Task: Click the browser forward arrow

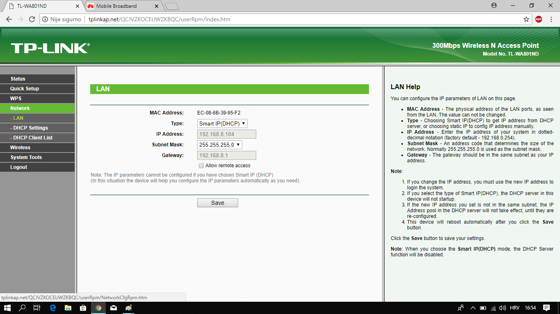Action: pos(20,19)
